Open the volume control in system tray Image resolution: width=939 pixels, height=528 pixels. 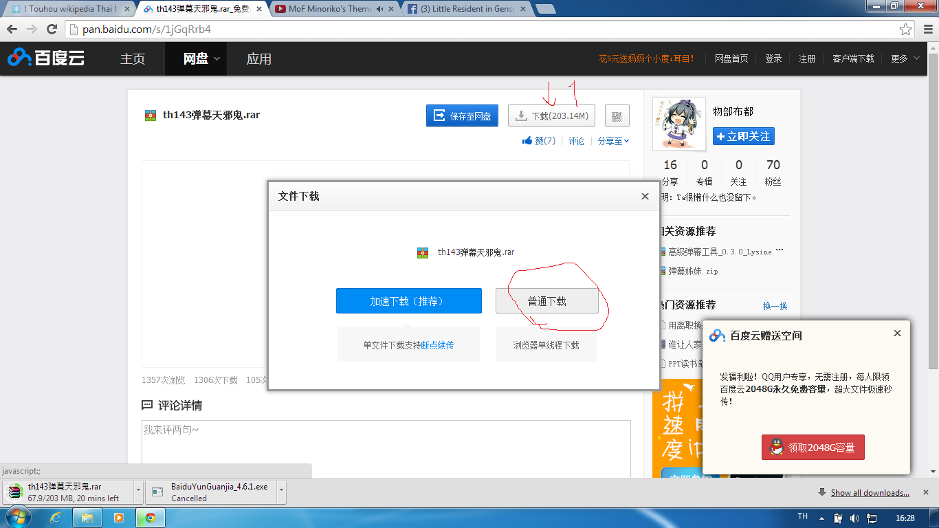(854, 518)
